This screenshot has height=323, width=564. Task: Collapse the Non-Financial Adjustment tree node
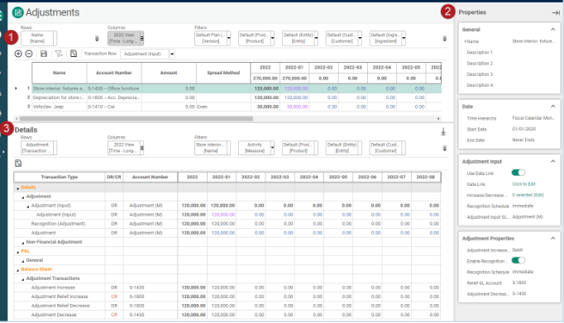[x=23, y=243]
